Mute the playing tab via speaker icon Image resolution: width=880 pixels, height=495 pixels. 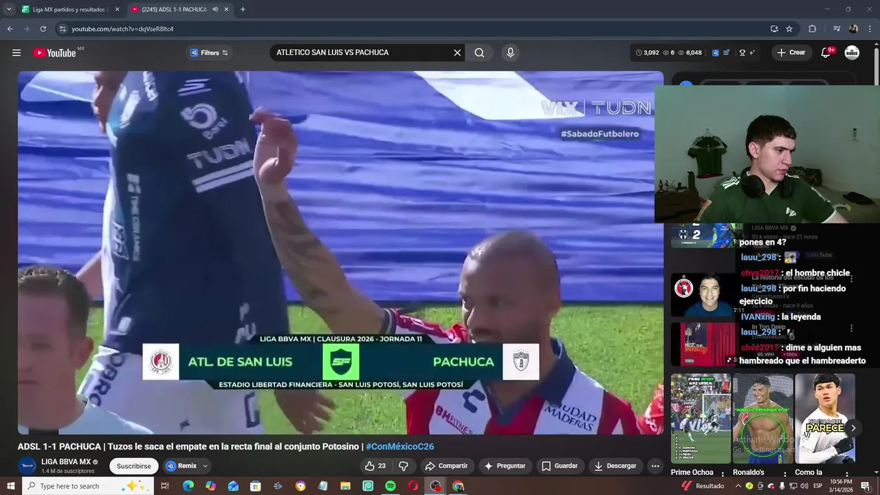[215, 10]
